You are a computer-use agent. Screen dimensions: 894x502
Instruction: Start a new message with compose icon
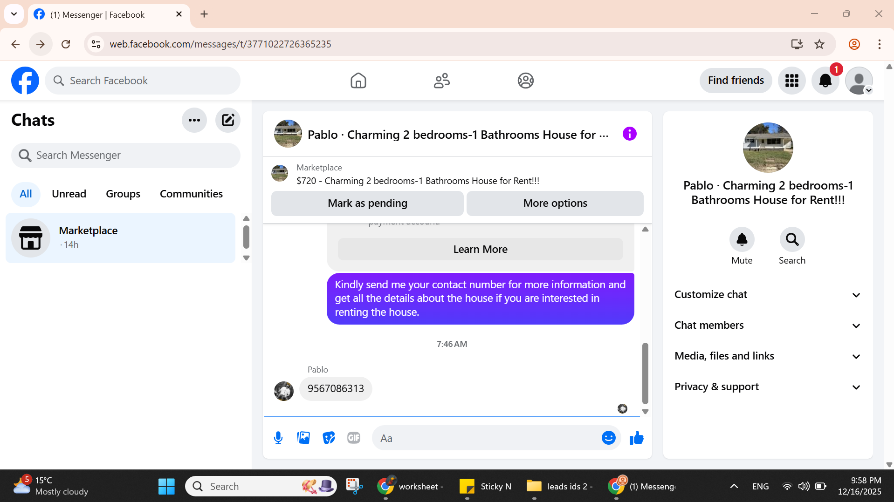[228, 120]
